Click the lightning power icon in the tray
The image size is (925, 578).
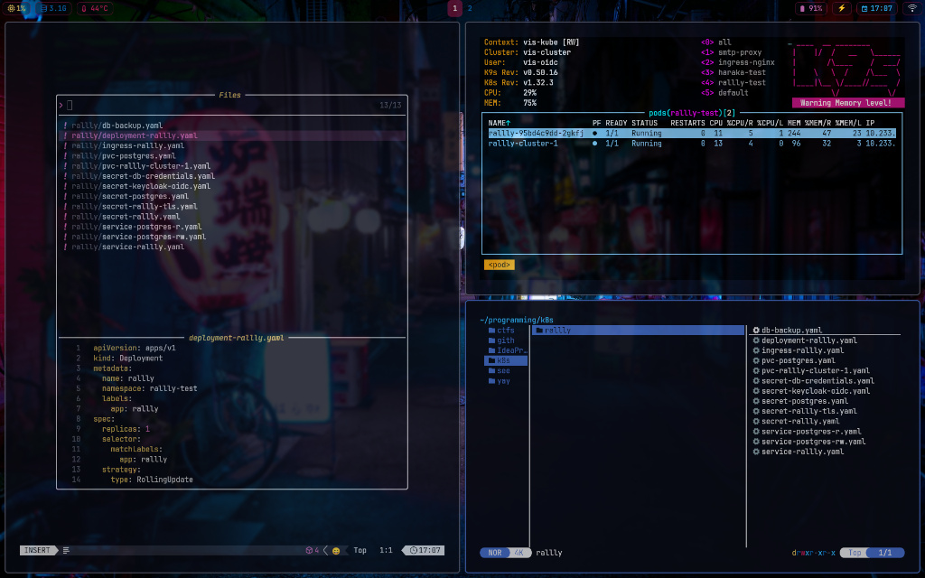[x=842, y=8]
